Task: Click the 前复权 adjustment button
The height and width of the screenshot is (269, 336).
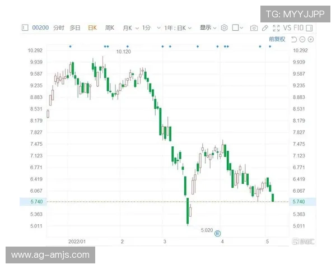Action: coord(277,39)
